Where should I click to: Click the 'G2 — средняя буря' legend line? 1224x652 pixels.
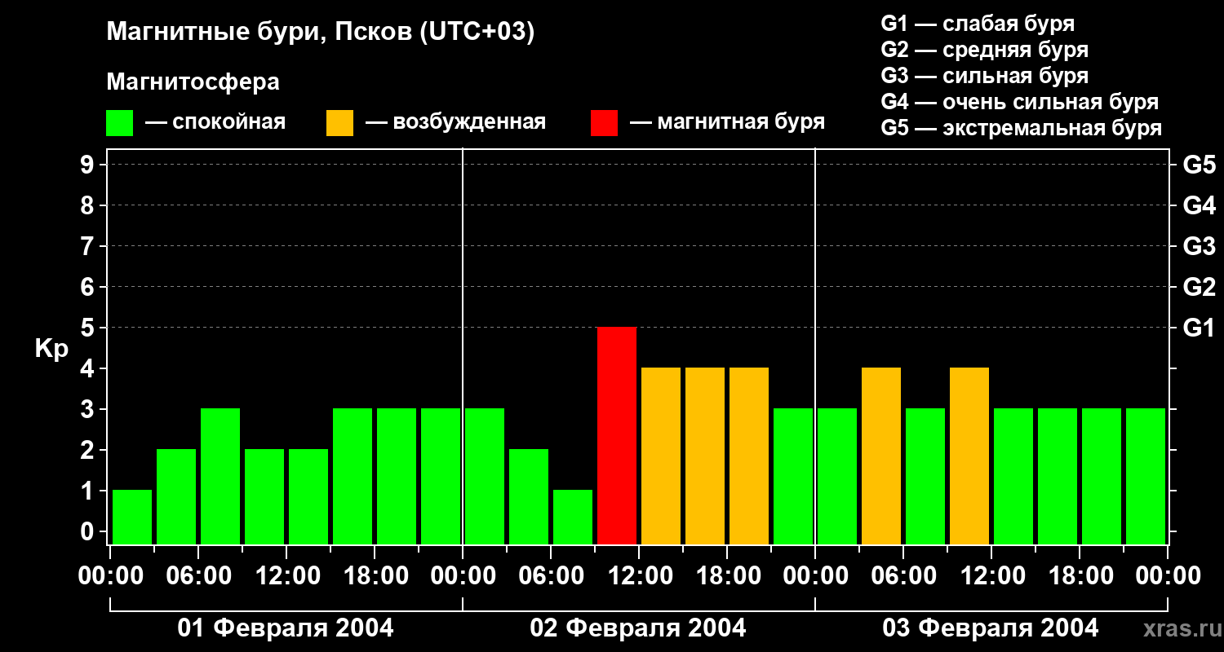(x=985, y=50)
